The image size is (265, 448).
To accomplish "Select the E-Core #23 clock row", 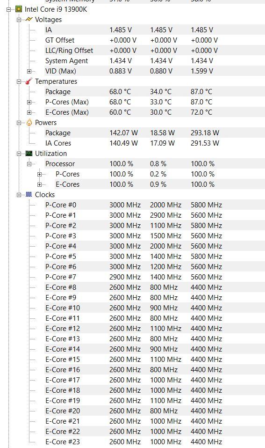I will pyautogui.click(x=155, y=441).
